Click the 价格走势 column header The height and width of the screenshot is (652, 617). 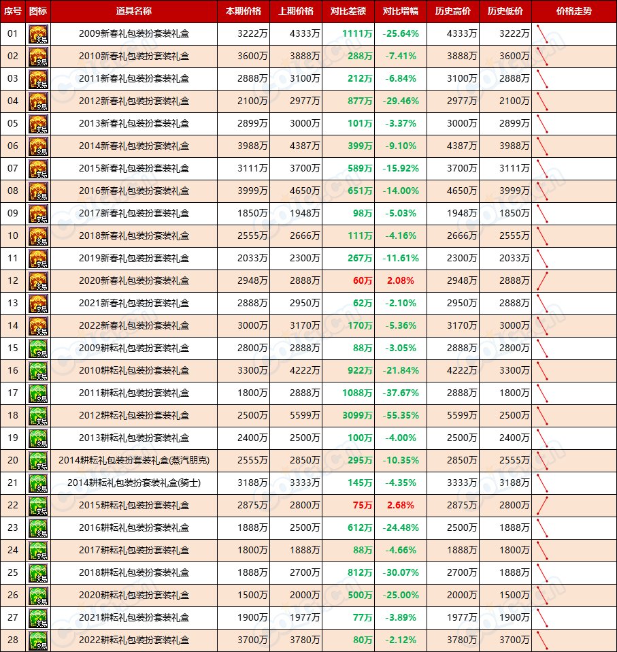[573, 12]
